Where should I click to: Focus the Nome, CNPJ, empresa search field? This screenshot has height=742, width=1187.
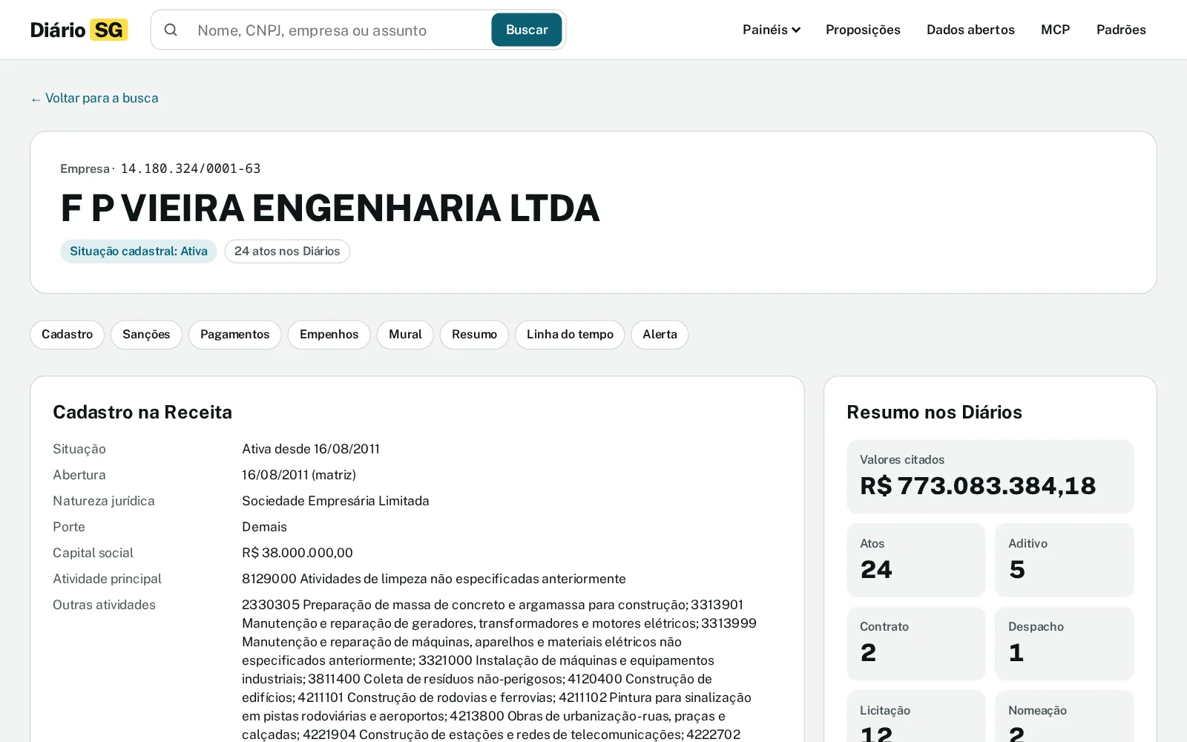(340, 30)
